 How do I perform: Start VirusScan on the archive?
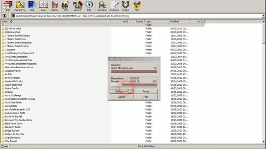[x=102, y=6]
